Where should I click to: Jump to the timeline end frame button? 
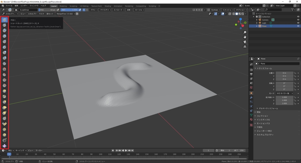(x=133, y=150)
